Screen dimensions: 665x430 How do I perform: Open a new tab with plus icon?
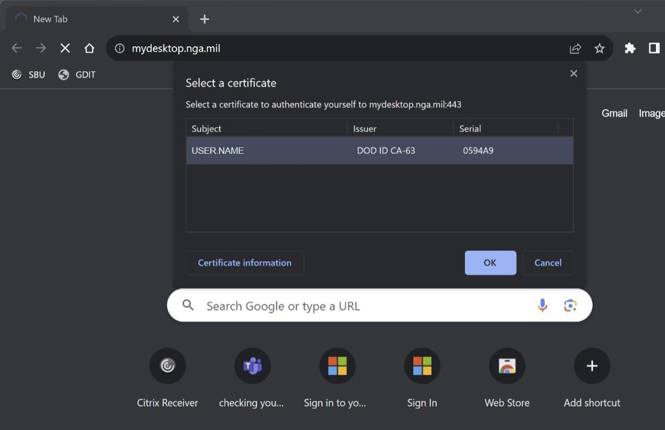204,19
